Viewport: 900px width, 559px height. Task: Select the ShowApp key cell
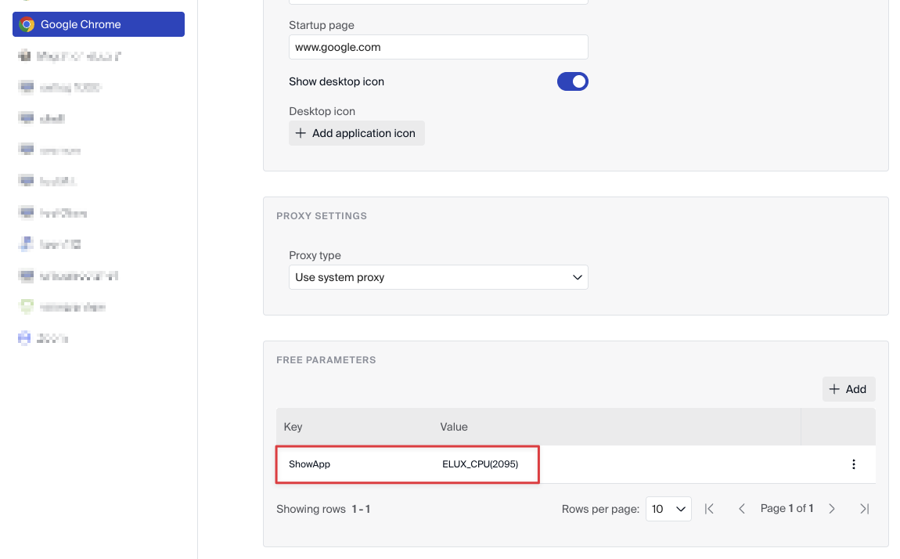(310, 464)
